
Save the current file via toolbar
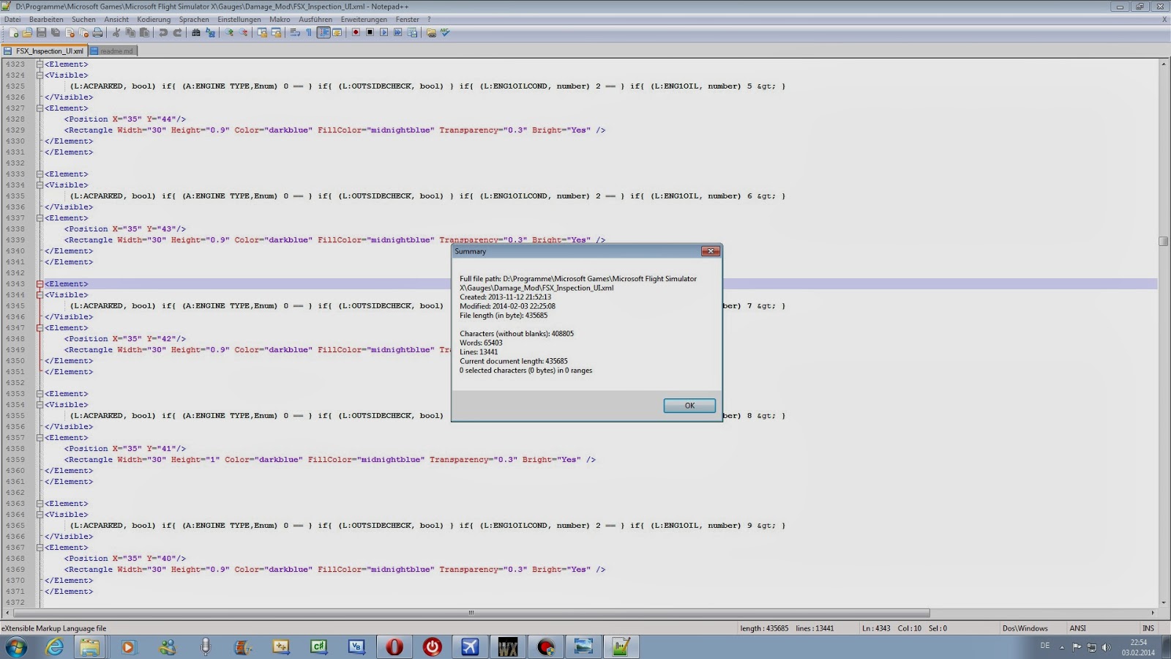pyautogui.click(x=41, y=32)
